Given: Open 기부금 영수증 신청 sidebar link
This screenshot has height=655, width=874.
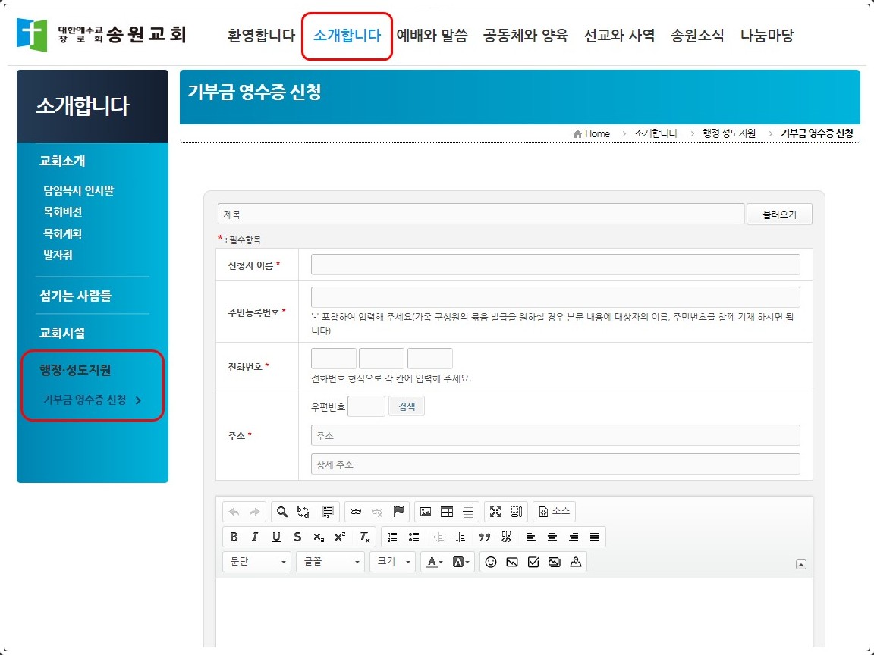Looking at the screenshot, I should click(85, 400).
